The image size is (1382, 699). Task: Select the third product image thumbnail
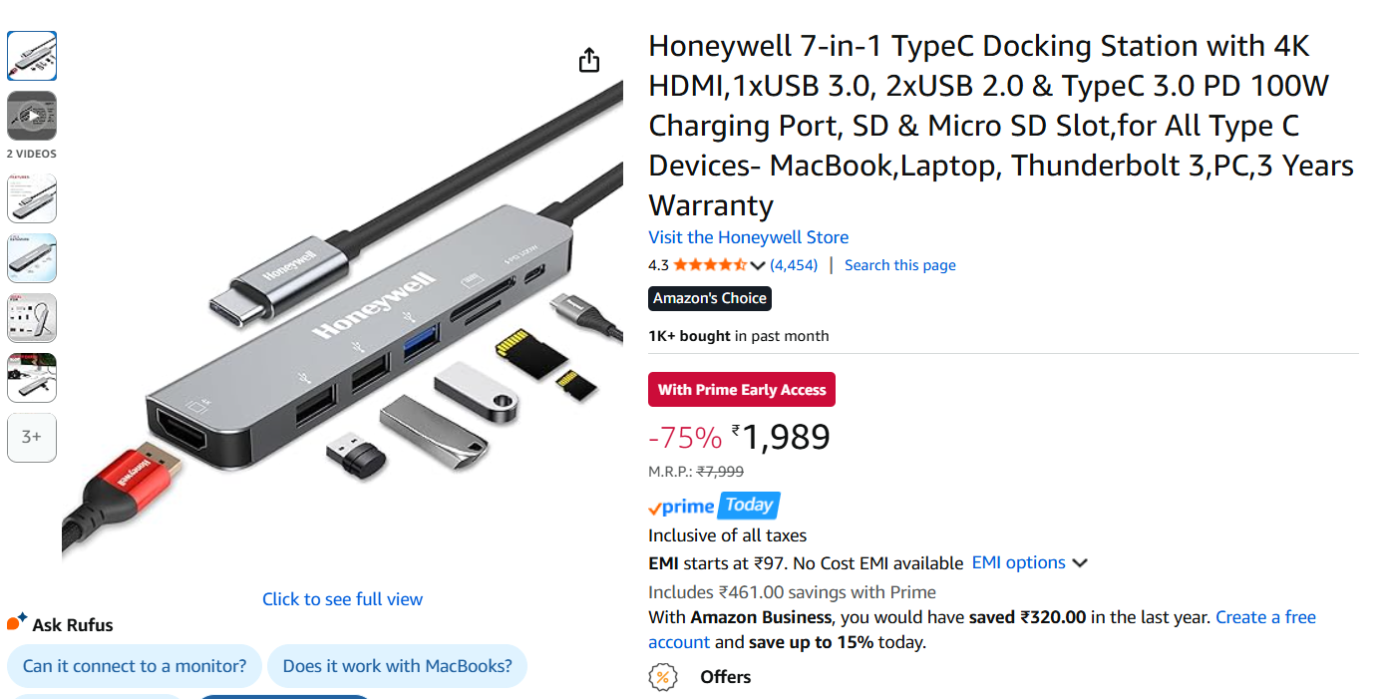(32, 198)
